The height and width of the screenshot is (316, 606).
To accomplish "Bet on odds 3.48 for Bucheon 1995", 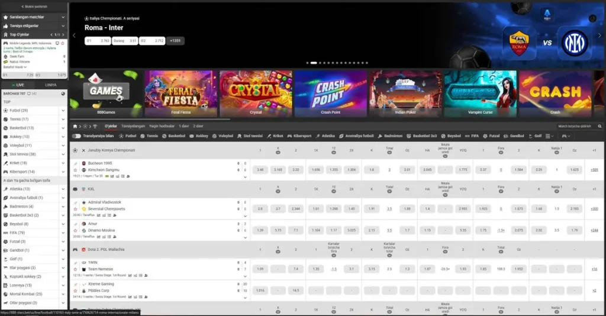I will (x=260, y=170).
